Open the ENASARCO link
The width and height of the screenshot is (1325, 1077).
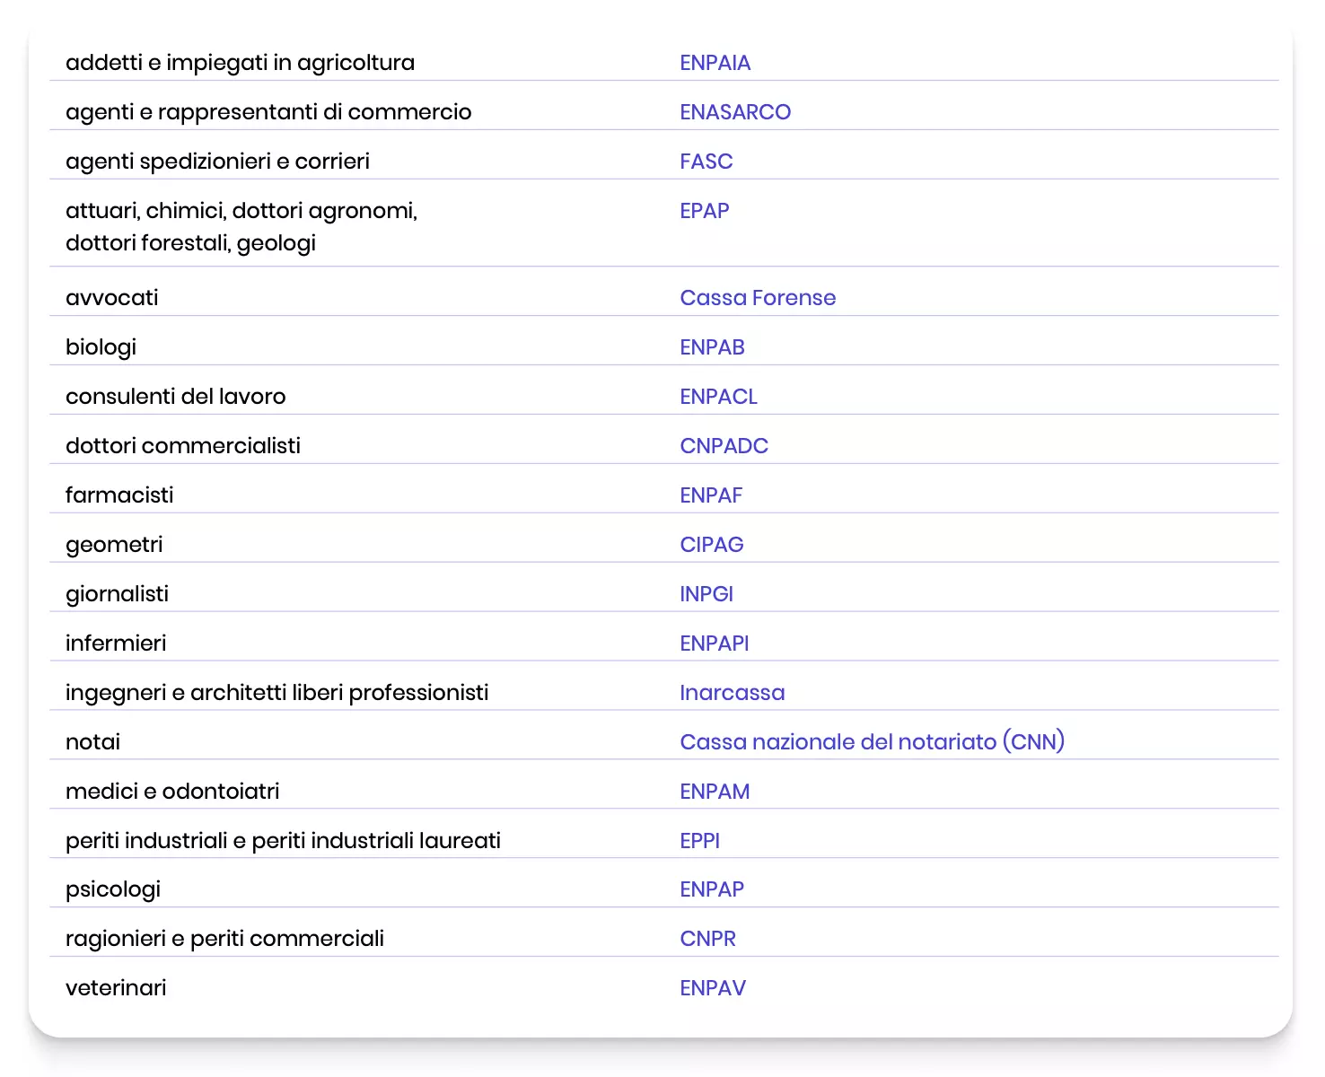735,112
